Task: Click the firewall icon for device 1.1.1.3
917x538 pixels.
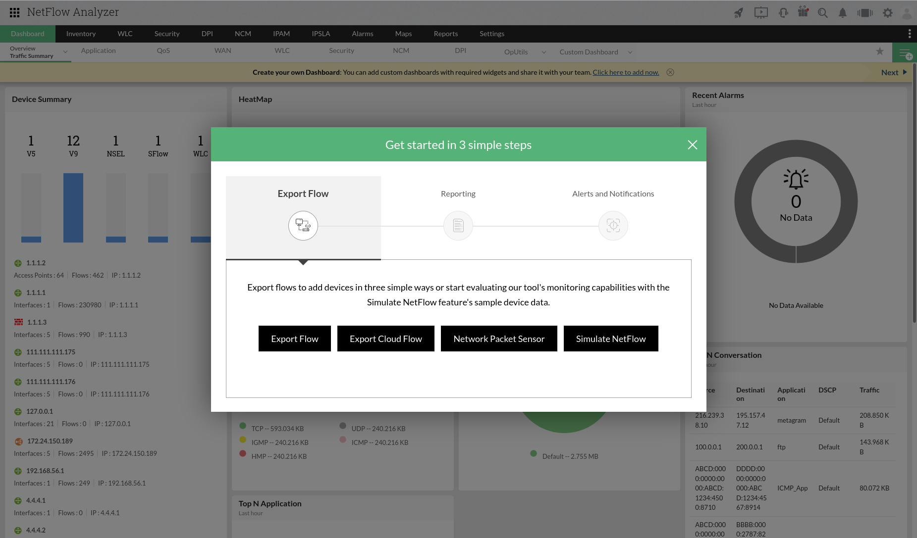Action: (x=19, y=322)
